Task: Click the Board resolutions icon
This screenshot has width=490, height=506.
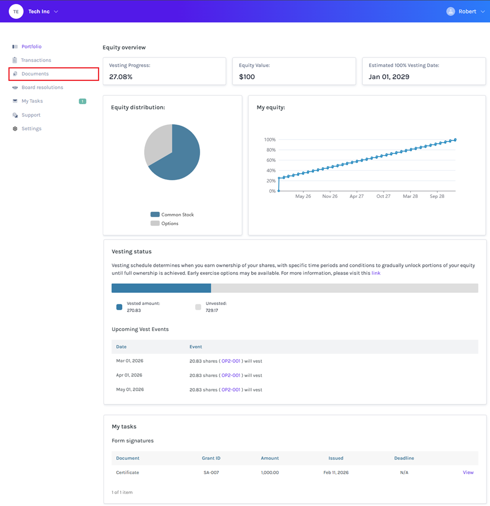Action: tap(15, 88)
